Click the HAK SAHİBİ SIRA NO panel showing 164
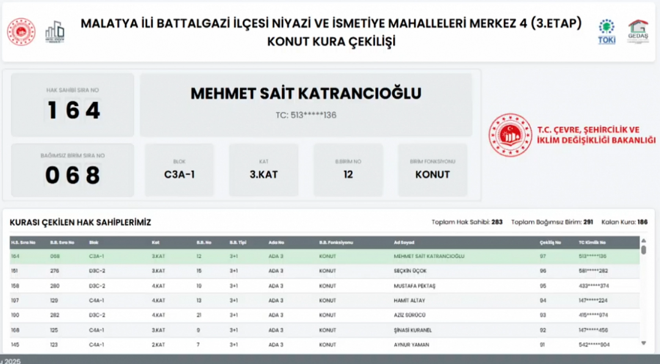This screenshot has height=364, width=660. tap(73, 104)
